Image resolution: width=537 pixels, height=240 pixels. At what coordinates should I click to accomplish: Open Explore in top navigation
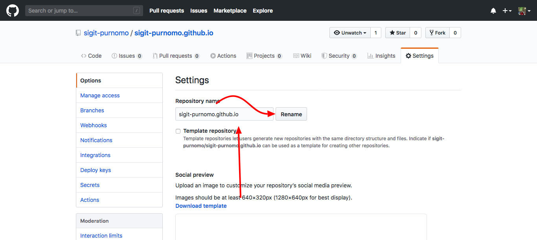(263, 11)
